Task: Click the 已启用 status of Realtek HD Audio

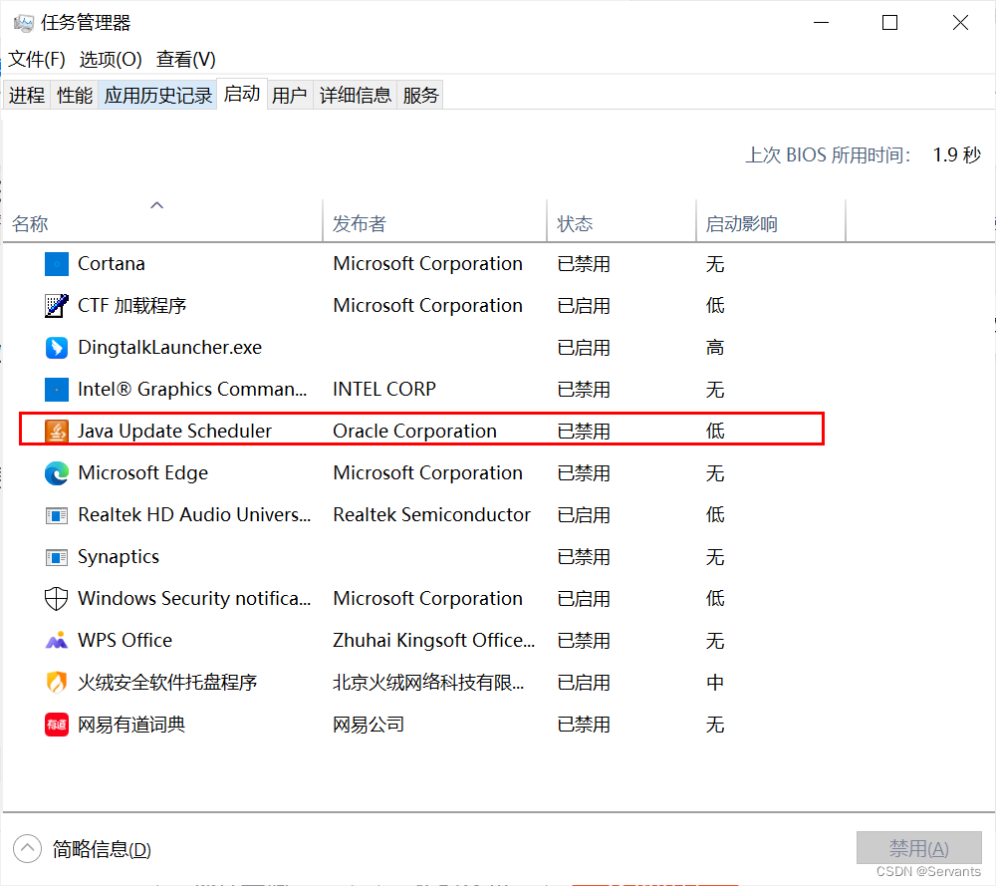Action: click(x=584, y=515)
